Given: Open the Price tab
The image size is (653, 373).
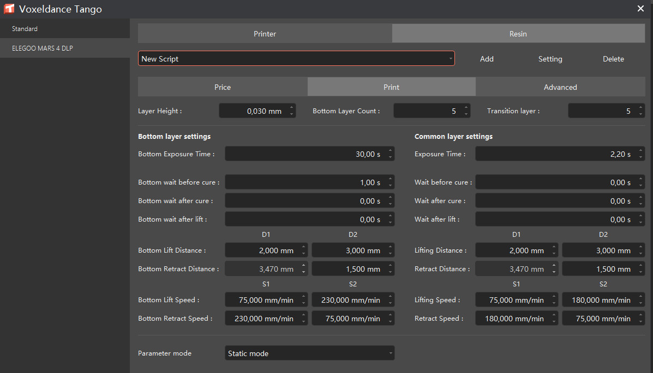Looking at the screenshot, I should [x=222, y=87].
